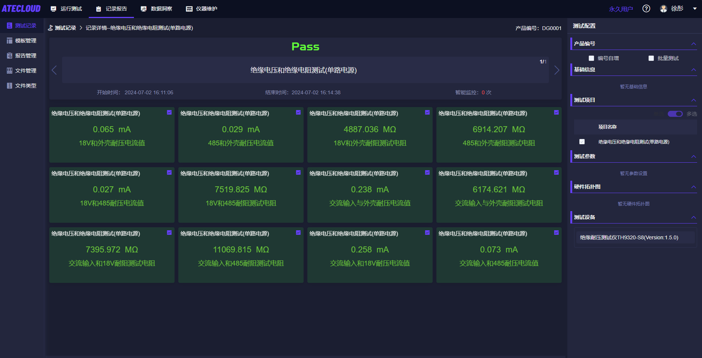Toggle checkbox on the 交流输入和18V耐压电流值 card
This screenshot has height=358, width=702.
(x=427, y=233)
